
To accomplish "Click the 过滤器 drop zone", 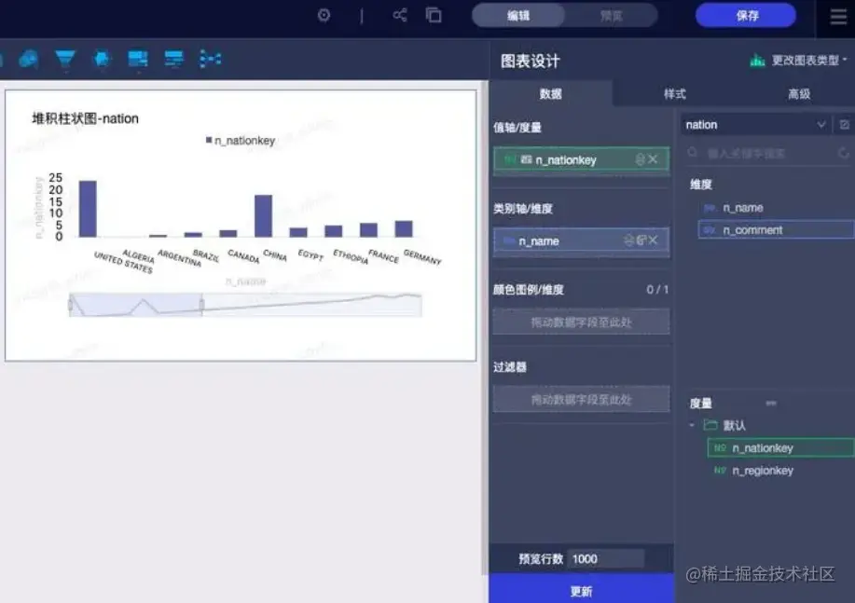I will point(581,399).
